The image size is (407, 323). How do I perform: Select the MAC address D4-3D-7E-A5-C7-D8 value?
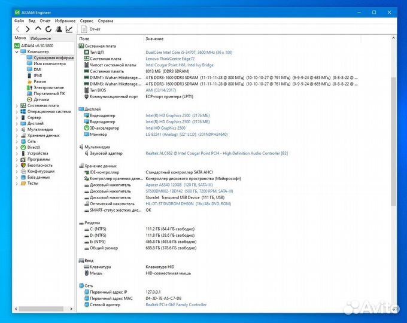click(163, 298)
